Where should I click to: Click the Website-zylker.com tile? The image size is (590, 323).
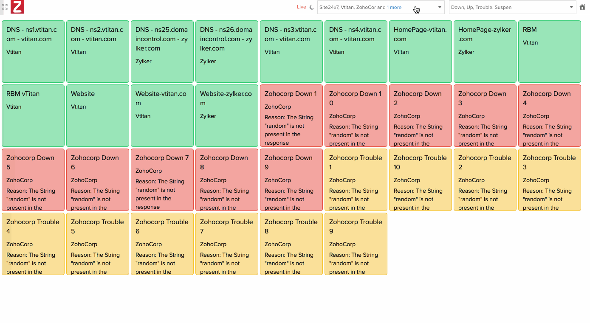[226, 115]
